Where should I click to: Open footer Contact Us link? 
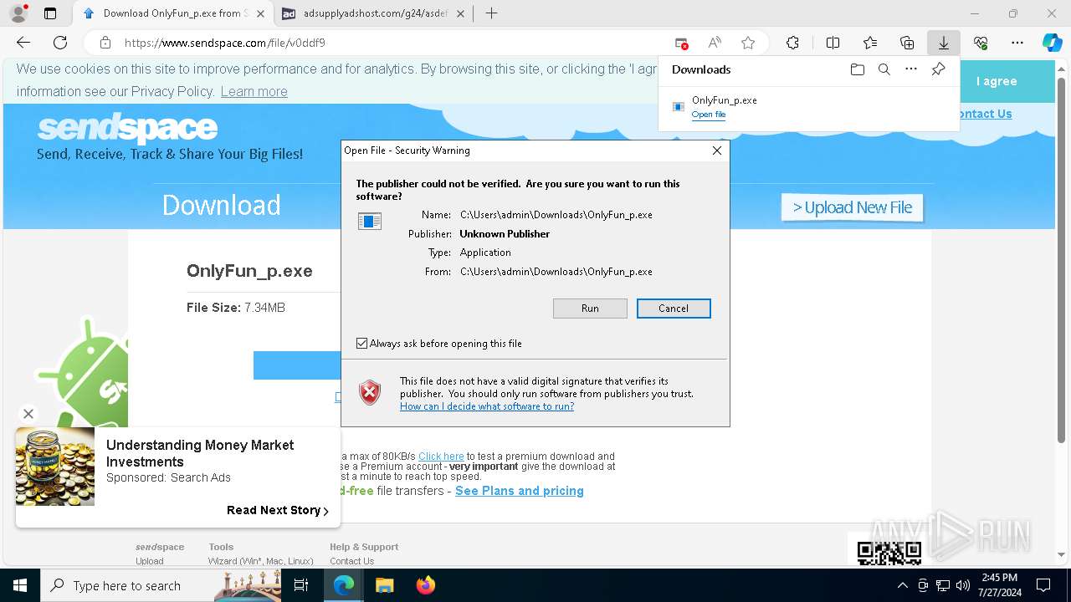coord(351,561)
